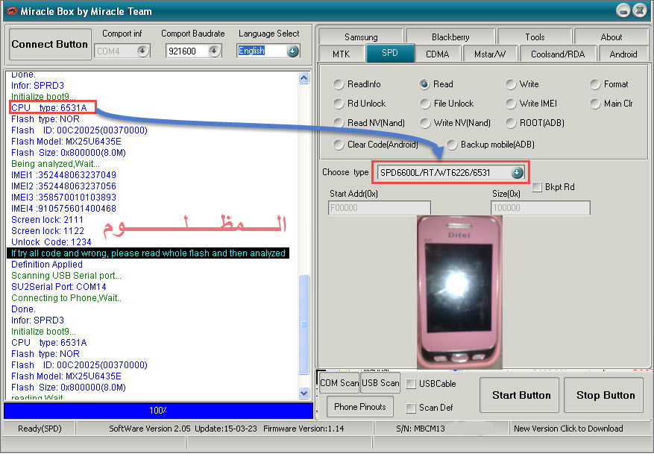Open the Comport Baudrate dropdown arrow
Screen dimensions: 654x474
click(214, 51)
